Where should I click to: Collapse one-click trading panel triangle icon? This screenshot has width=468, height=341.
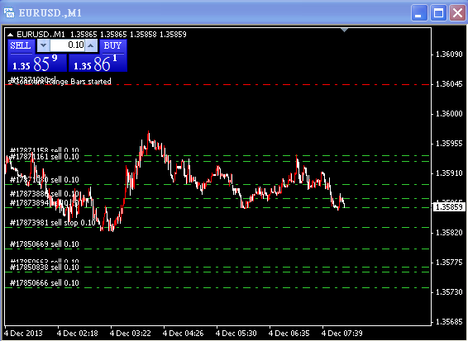[x=11, y=35]
